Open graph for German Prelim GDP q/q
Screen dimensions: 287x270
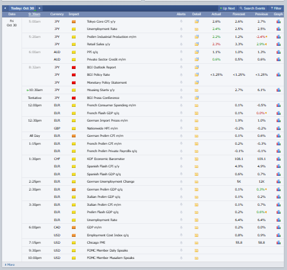pos(279,189)
